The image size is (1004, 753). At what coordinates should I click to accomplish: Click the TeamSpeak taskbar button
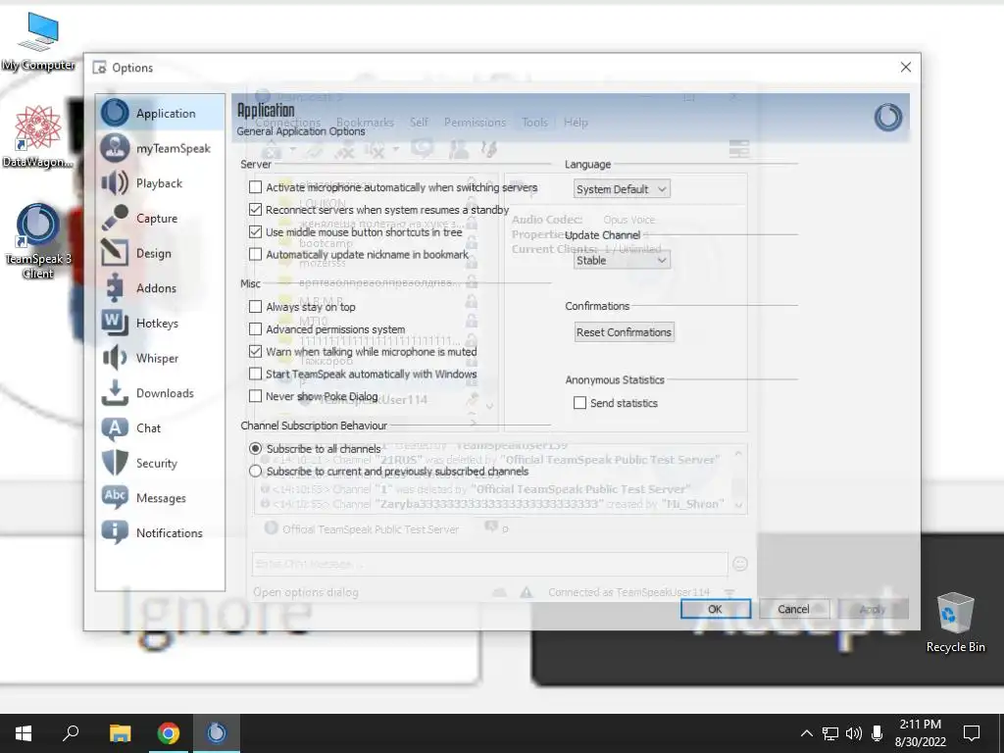pos(217,733)
